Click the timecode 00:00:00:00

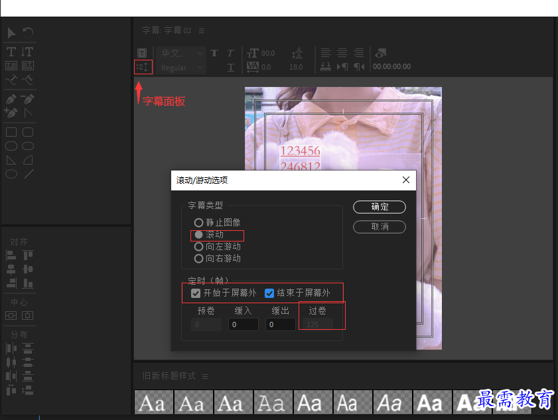pyautogui.click(x=391, y=66)
